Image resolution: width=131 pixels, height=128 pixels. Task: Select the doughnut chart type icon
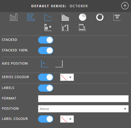(x=100, y=17)
